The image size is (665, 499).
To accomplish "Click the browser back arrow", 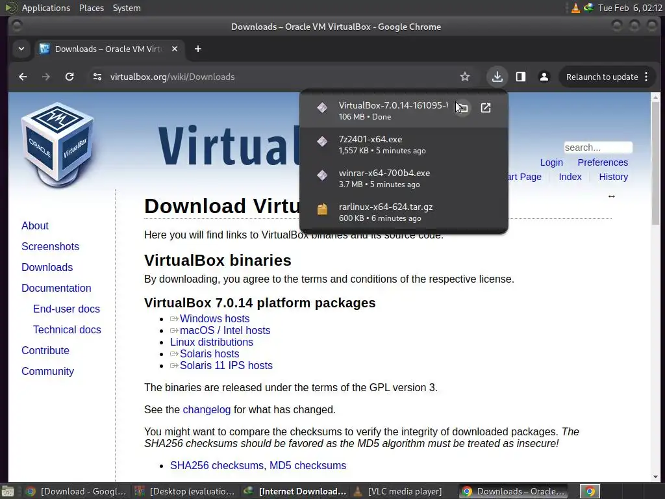I will [x=23, y=77].
